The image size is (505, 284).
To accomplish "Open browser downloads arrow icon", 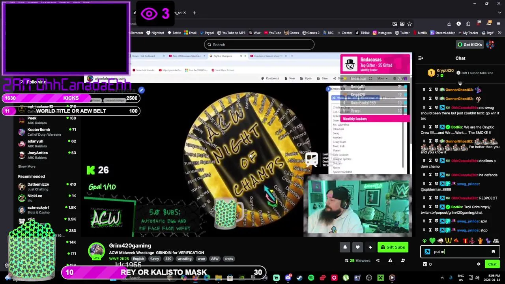I will [449, 24].
